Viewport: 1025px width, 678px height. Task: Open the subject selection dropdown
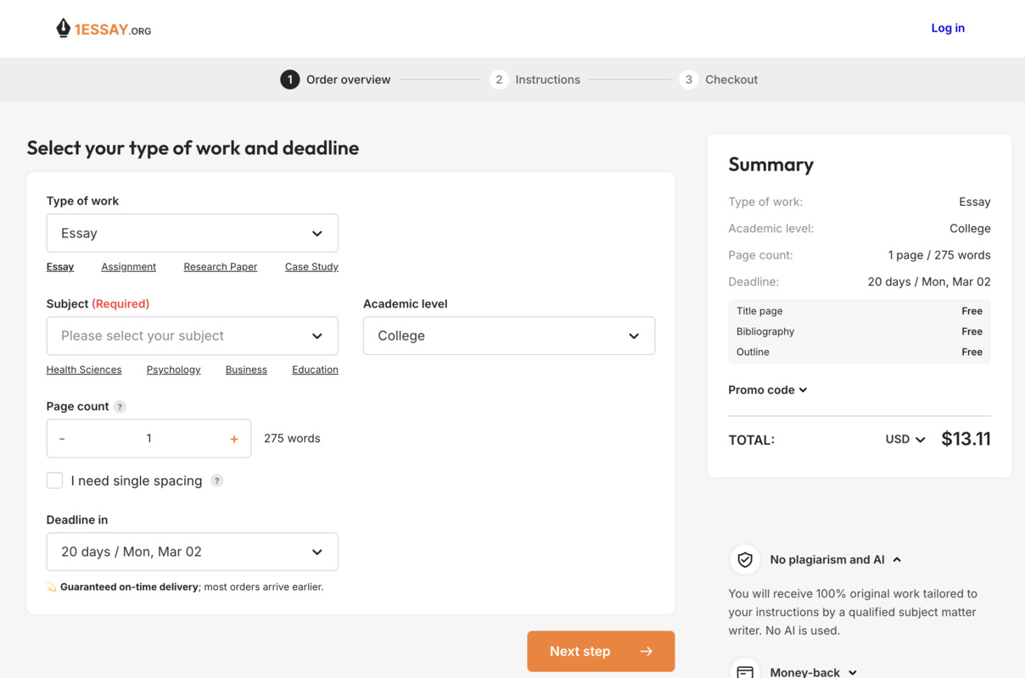(193, 336)
